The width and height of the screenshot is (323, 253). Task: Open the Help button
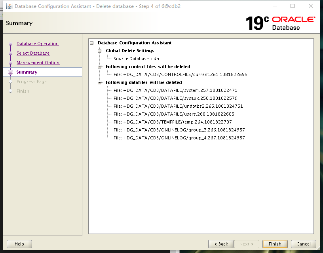coord(19,244)
